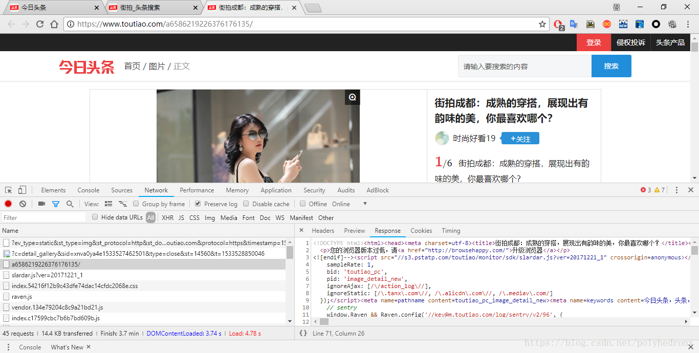699x353 pixels.
Task: Open network search magnifier icon
Action: 70,204
